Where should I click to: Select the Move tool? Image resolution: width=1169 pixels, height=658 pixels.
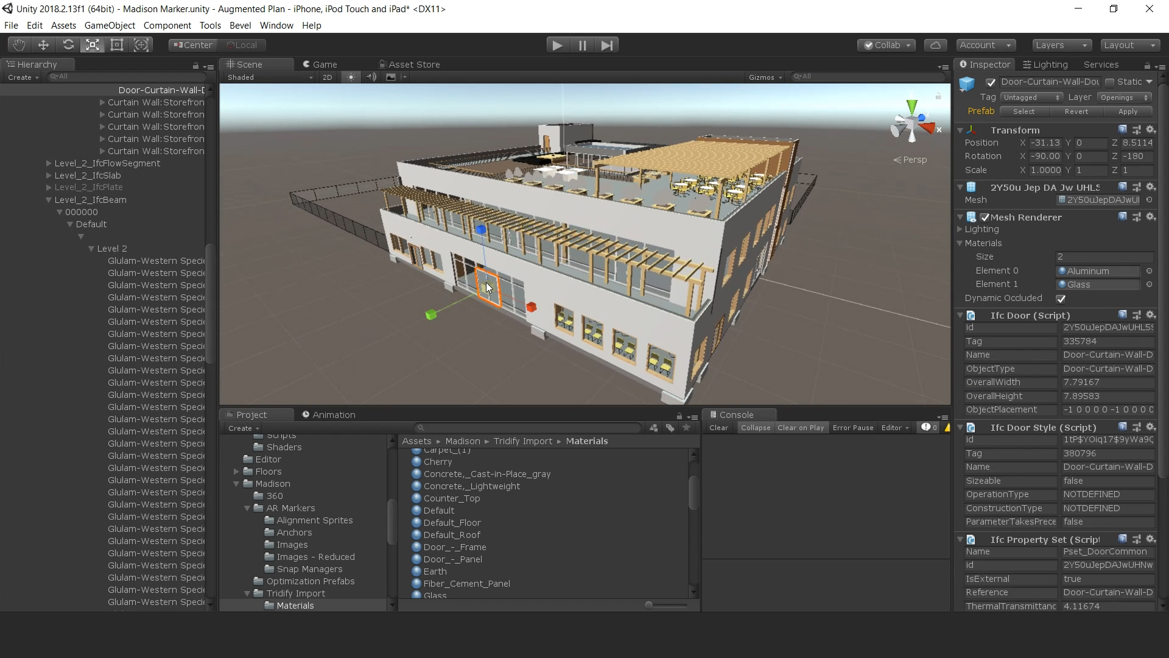(43, 45)
